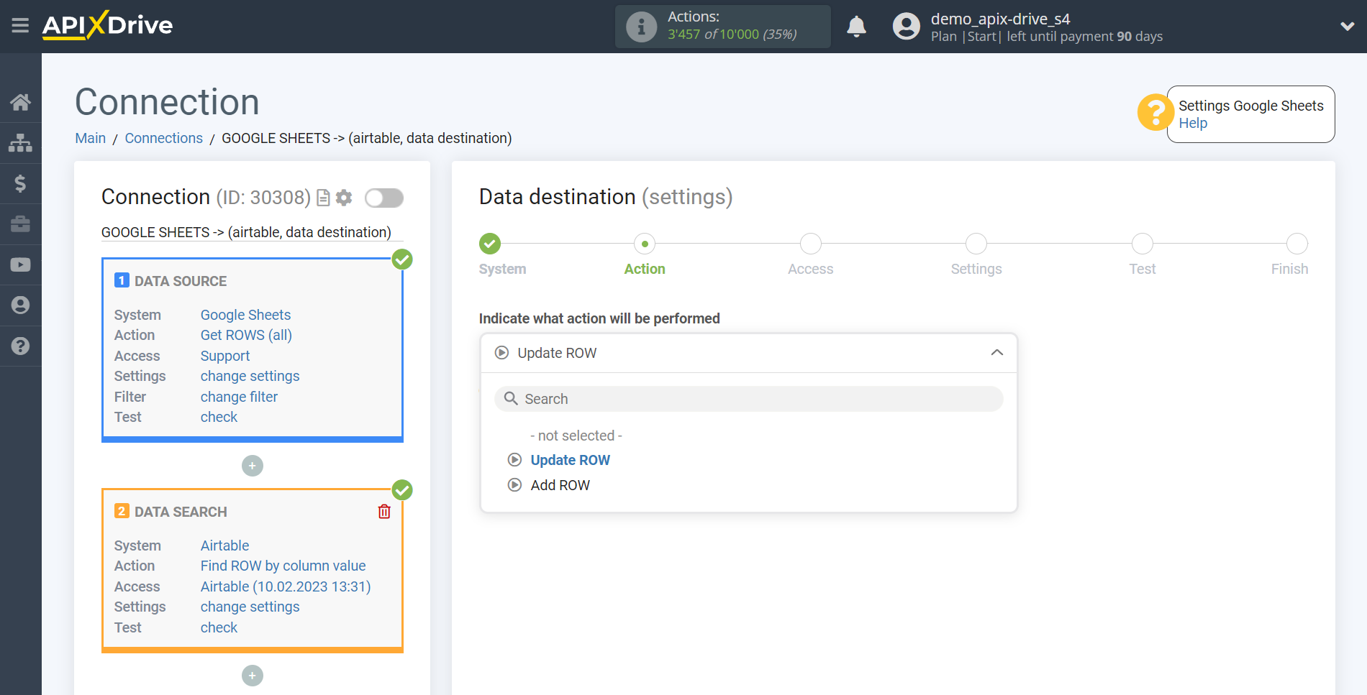Select '- not selected -' option
1367x695 pixels.
pyautogui.click(x=576, y=436)
